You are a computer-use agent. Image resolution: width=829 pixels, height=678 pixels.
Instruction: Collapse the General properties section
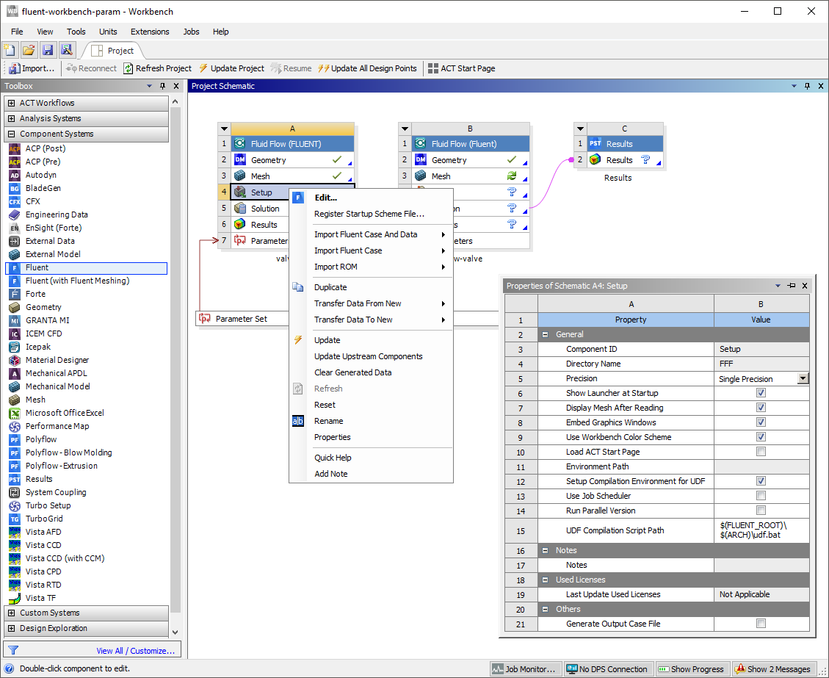click(x=545, y=334)
